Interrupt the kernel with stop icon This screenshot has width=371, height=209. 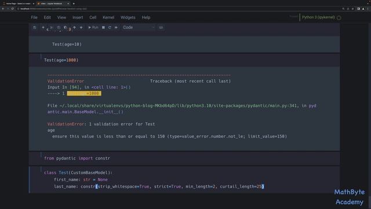[103, 27]
